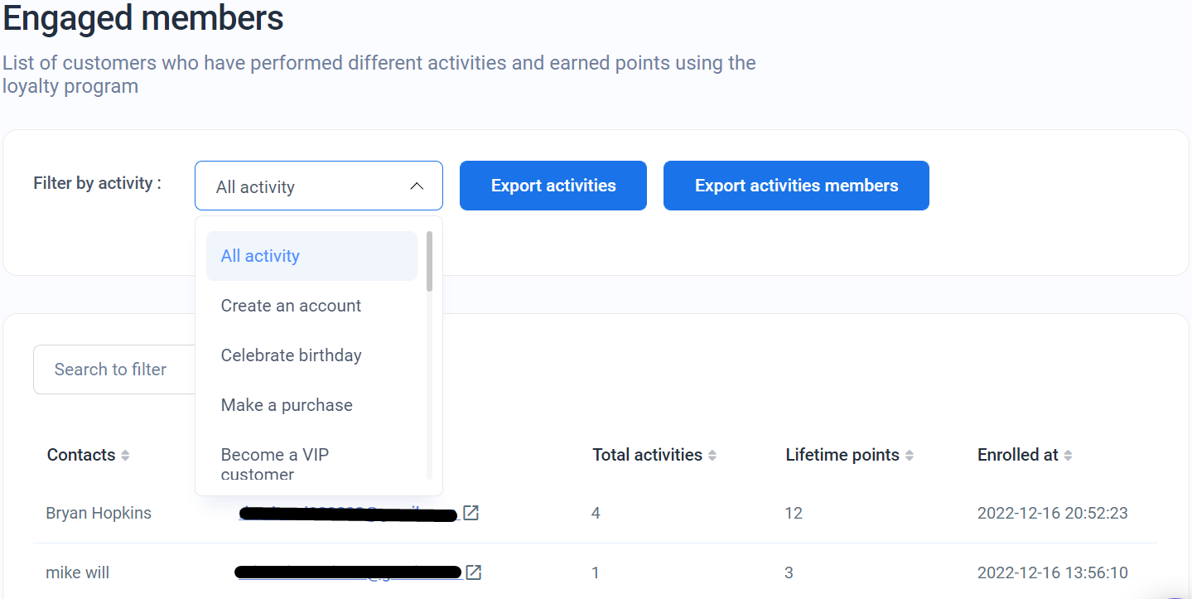Choose Celebrate birthday option
1192x599 pixels.
coord(292,355)
